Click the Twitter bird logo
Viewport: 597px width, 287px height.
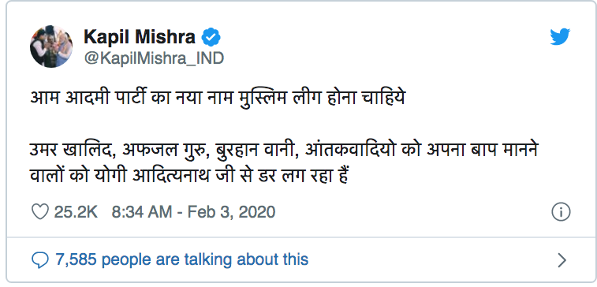[560, 37]
